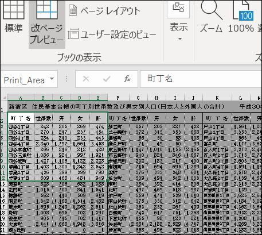Select column B header
Image resolution: width=262 pixels, height=235 pixels.
point(43,98)
